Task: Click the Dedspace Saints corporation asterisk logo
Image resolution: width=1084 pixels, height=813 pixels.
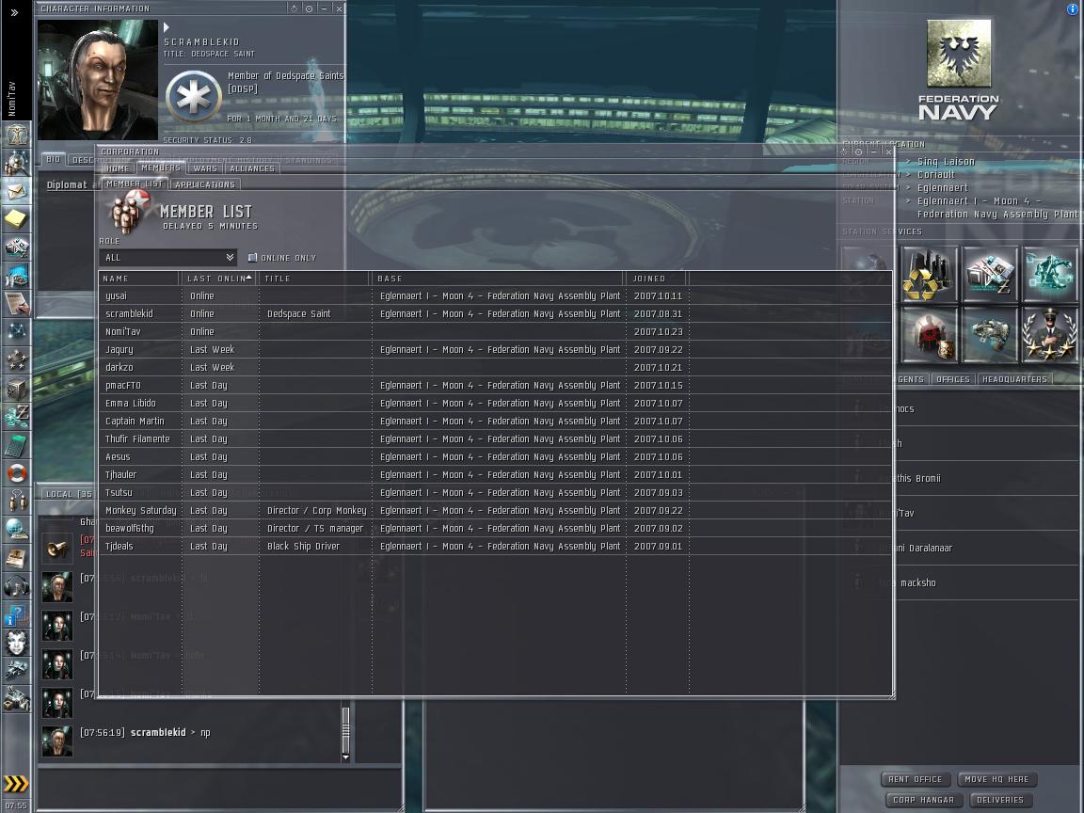Action: pos(194,98)
